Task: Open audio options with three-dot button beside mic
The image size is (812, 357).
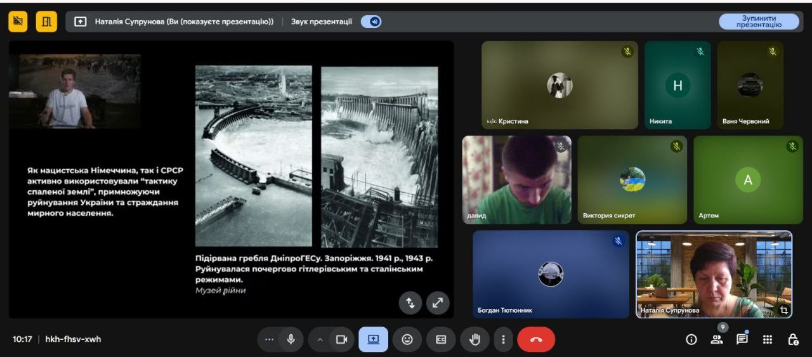Action: (269, 339)
